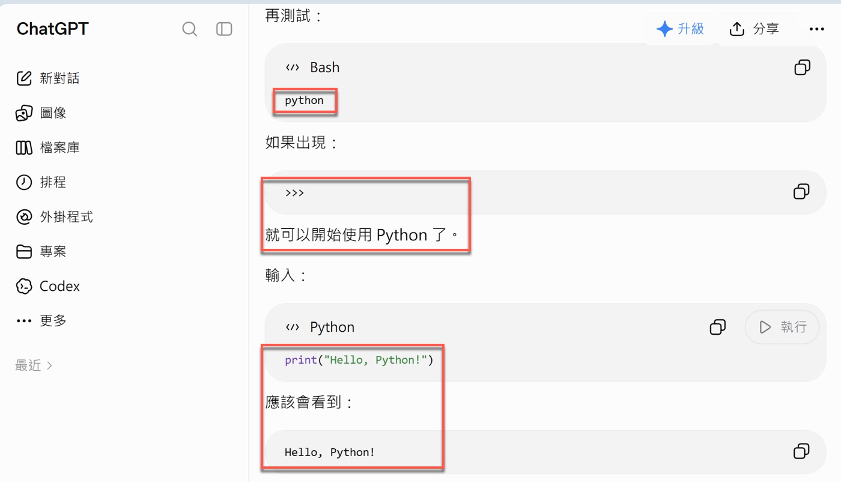Screen dimensions: 841x482
Task: Copy the Bash code block
Action: click(x=802, y=67)
